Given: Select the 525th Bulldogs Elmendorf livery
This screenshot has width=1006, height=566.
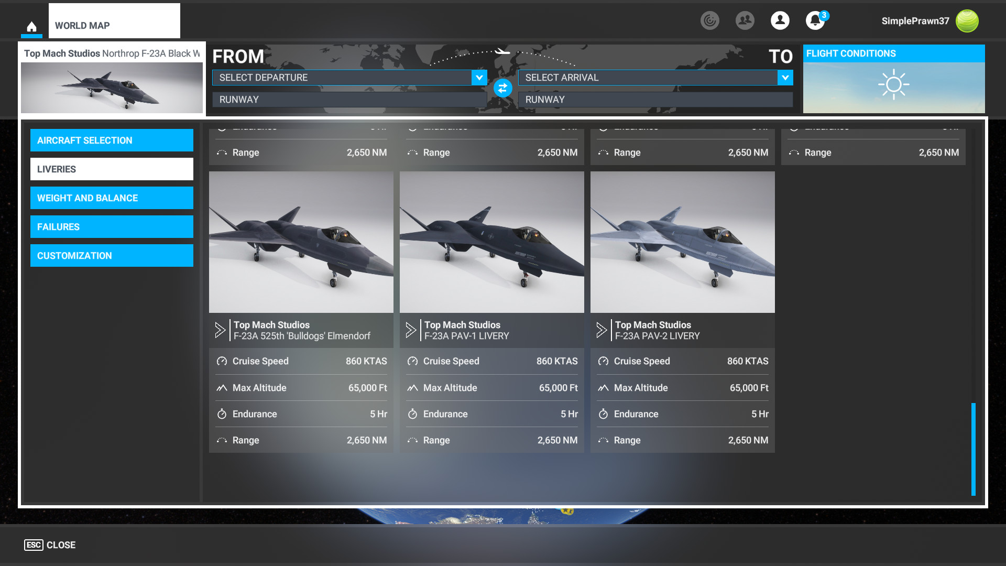Looking at the screenshot, I should 301,242.
